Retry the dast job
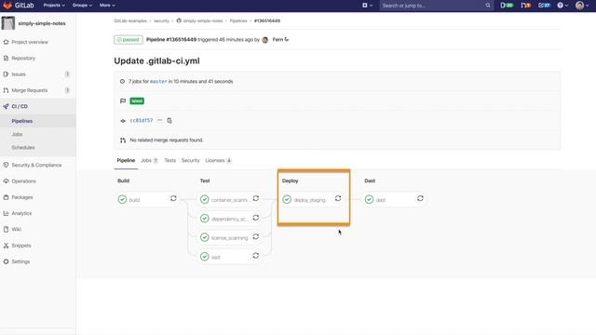Screen dimensions: 596x335 point(420,198)
